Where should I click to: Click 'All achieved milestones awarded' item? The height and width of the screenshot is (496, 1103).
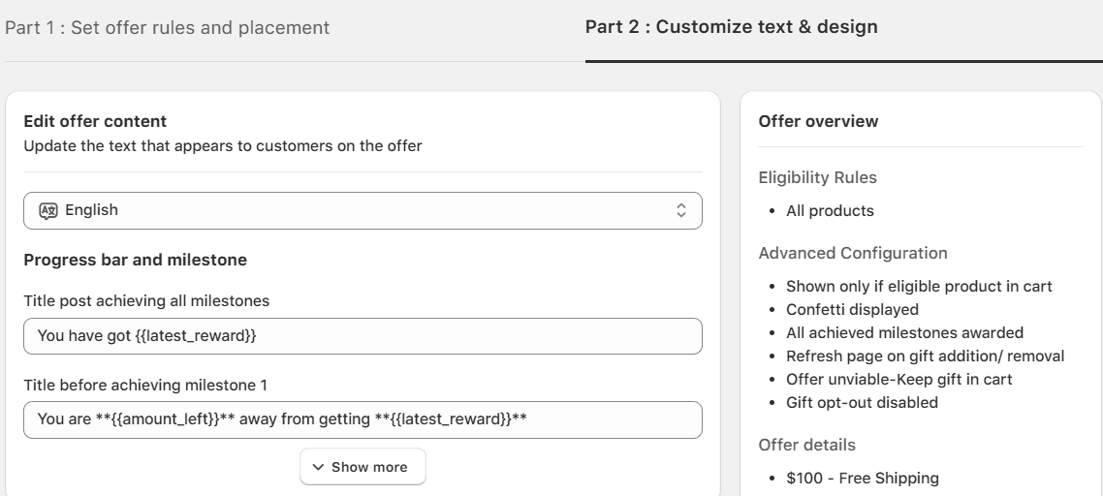tap(904, 333)
